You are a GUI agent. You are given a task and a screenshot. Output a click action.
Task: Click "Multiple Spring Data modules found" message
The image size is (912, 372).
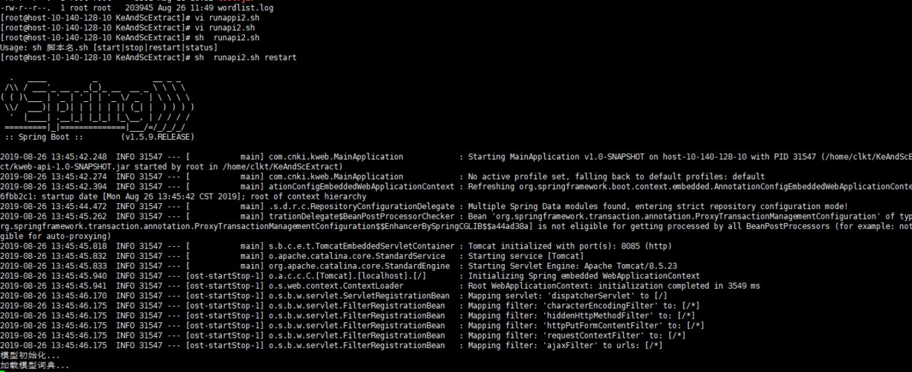click(657, 206)
